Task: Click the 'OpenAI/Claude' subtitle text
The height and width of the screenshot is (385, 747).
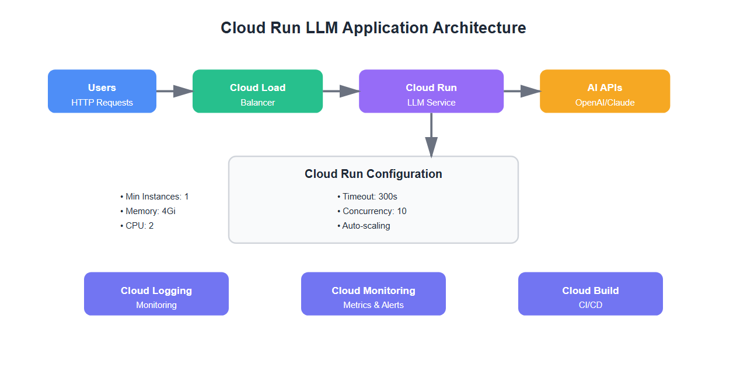Action: (x=605, y=103)
